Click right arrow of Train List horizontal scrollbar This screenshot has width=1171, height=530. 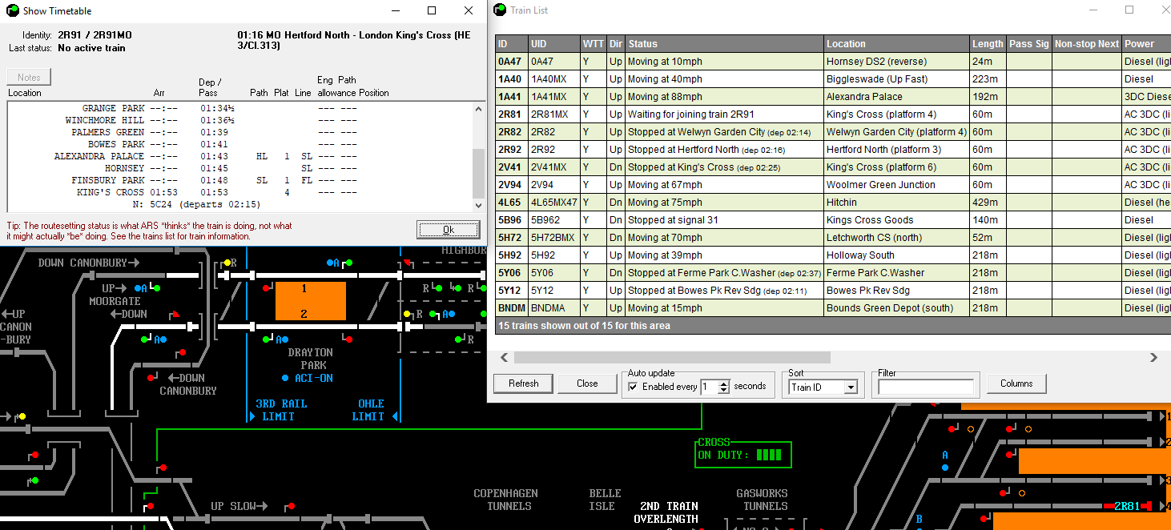click(1153, 358)
